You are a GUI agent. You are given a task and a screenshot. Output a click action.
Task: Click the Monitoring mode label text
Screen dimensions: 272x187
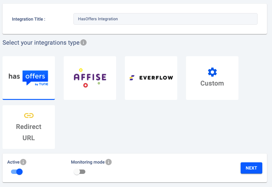pyautogui.click(x=88, y=162)
